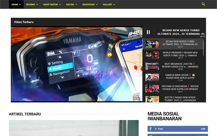Screen dimensions: 217x136
Task: Pause the playing video with the pause icon
Action: pyautogui.click(x=148, y=32)
